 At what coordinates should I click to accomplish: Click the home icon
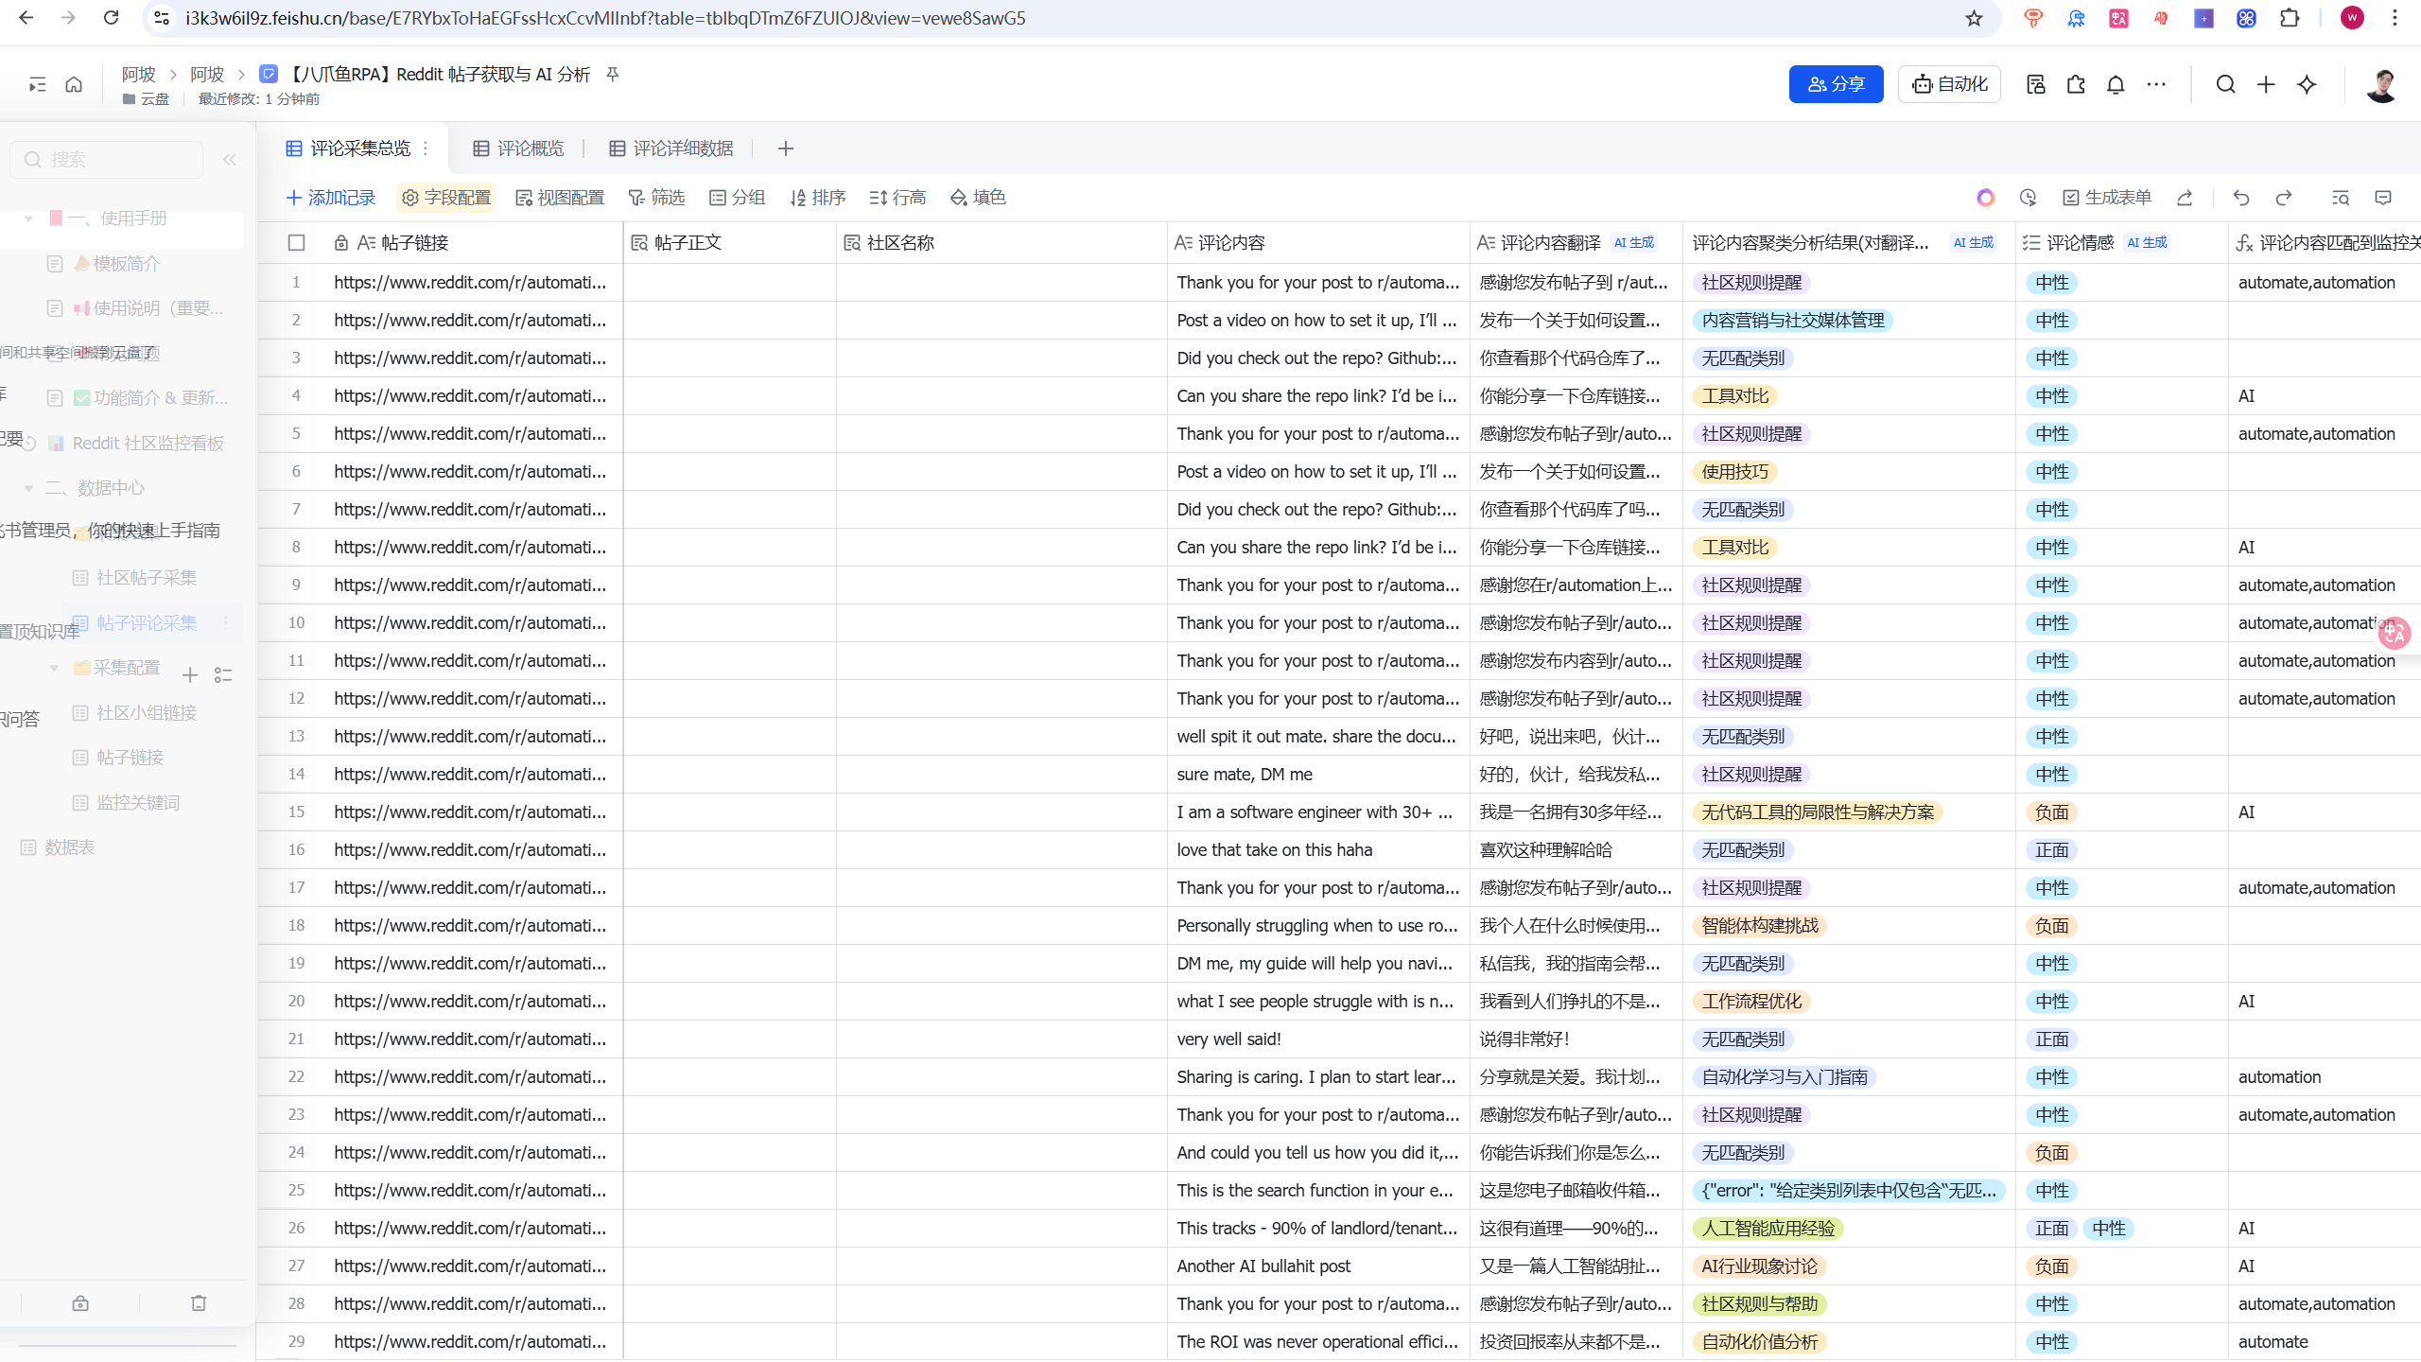[74, 84]
